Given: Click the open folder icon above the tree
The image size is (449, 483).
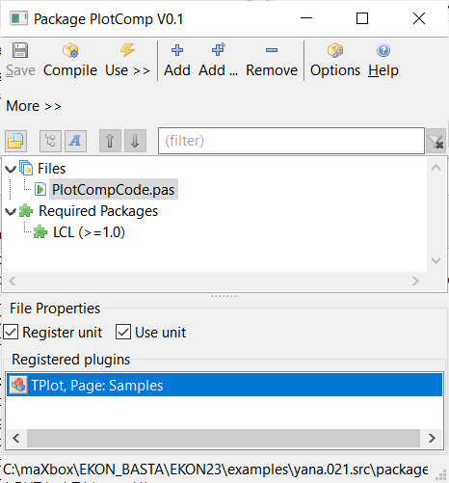Looking at the screenshot, I should (x=15, y=141).
